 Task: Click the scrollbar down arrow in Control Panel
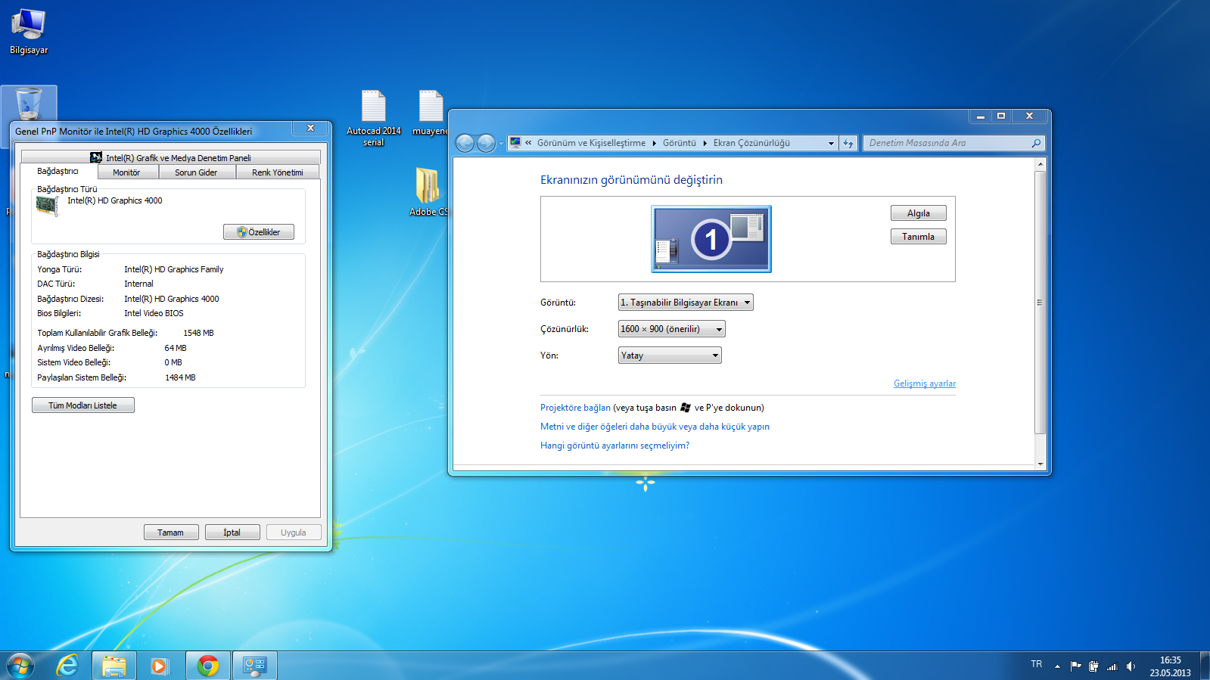(x=1040, y=464)
